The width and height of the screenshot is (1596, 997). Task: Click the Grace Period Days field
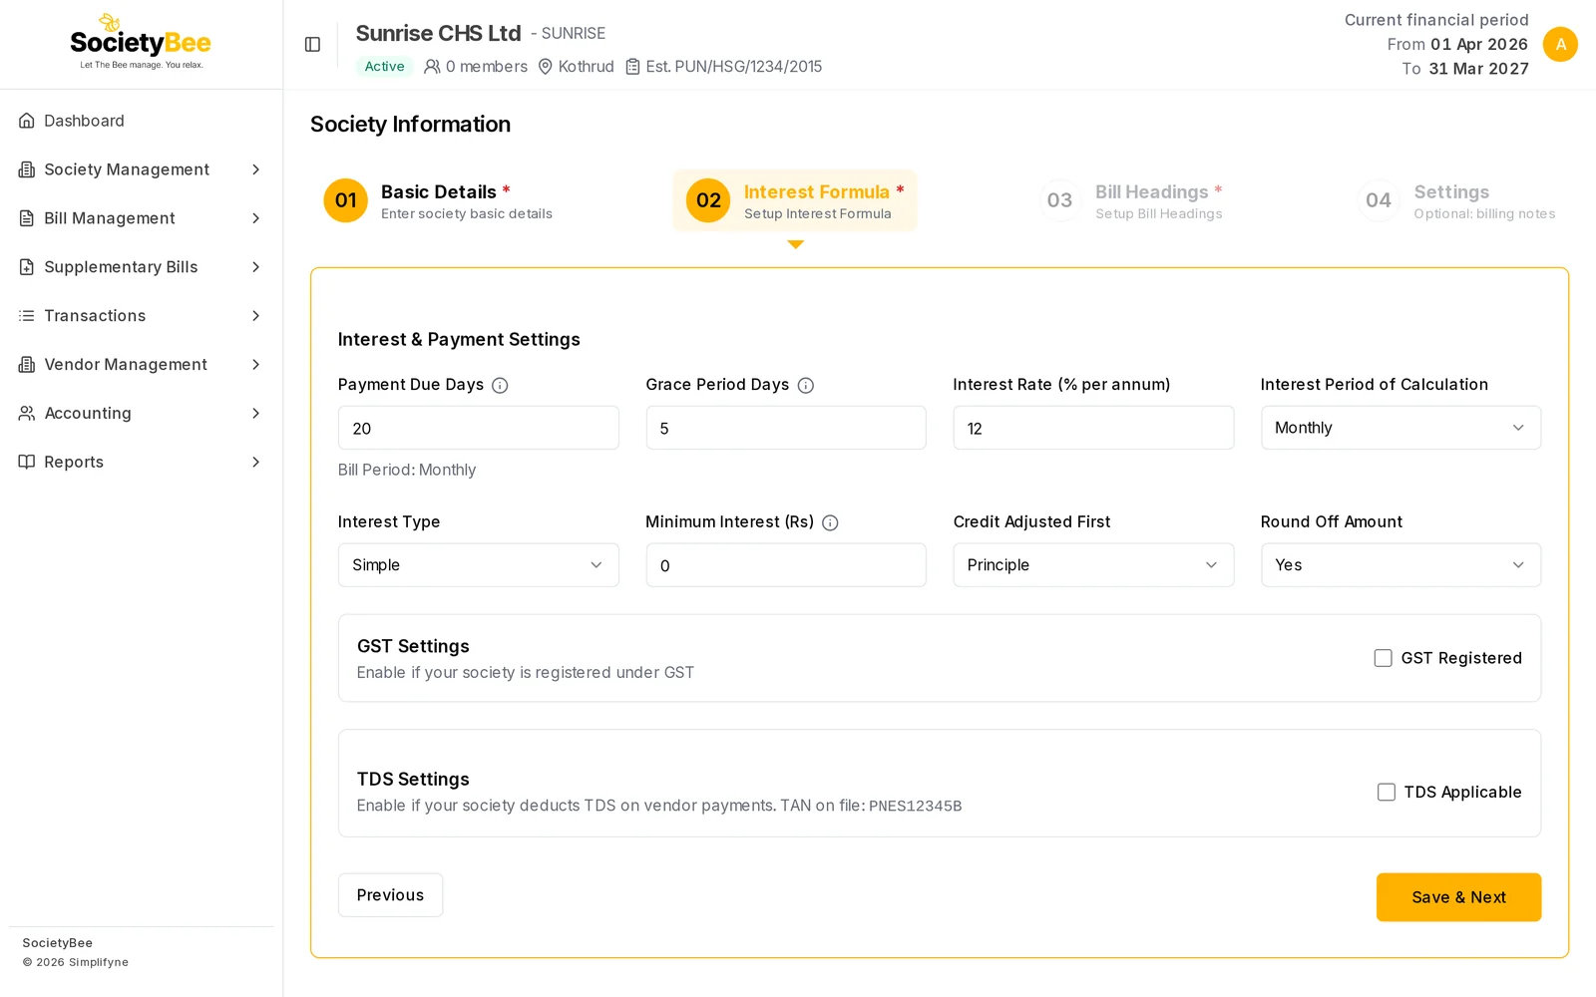coord(786,428)
